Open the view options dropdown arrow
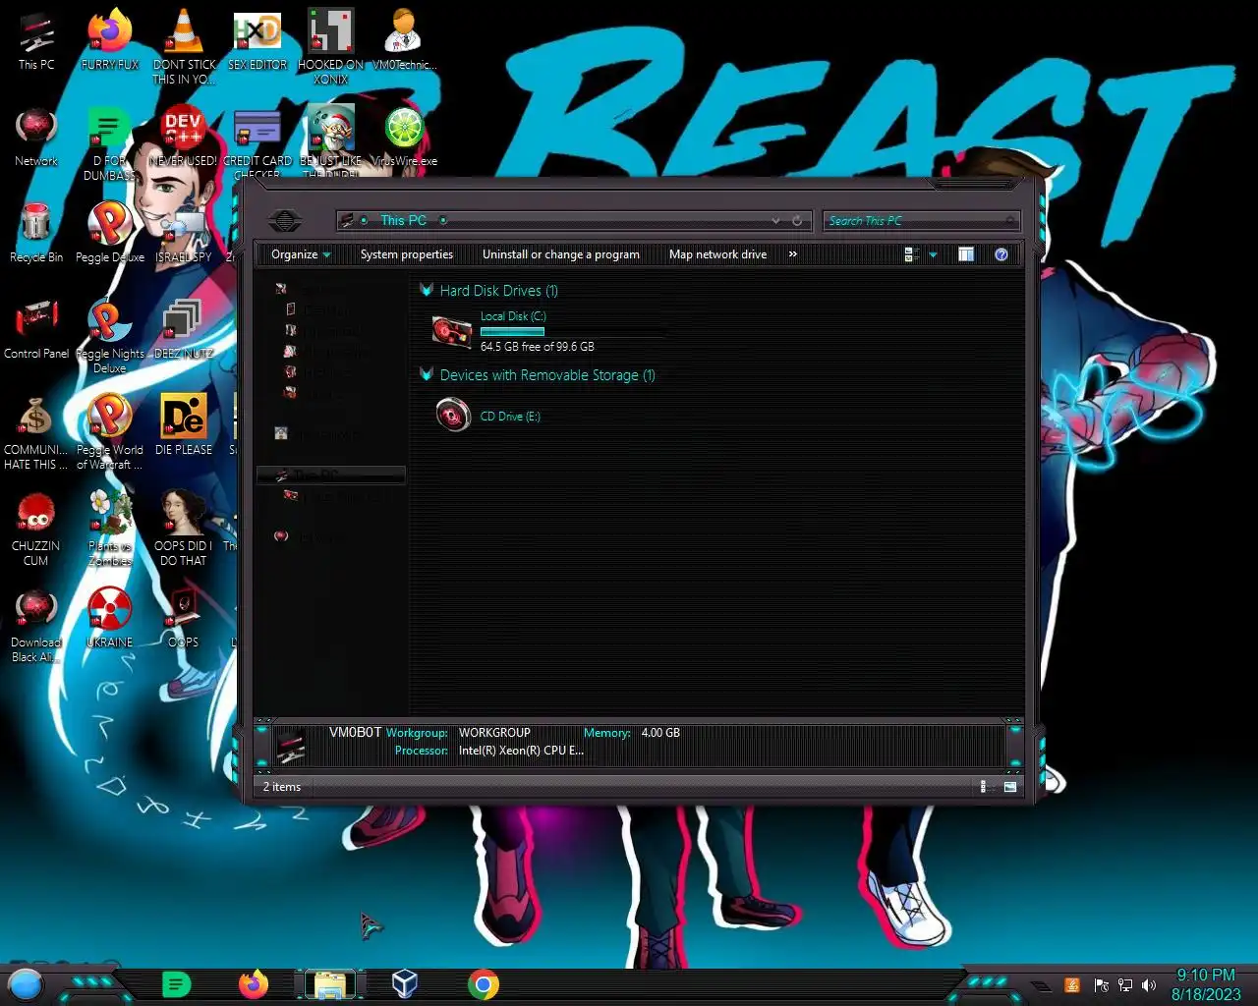 [933, 254]
